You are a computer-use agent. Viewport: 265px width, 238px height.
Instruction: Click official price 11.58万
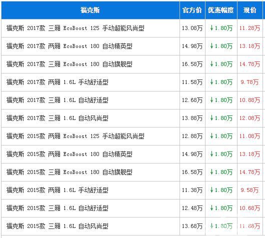point(192,82)
